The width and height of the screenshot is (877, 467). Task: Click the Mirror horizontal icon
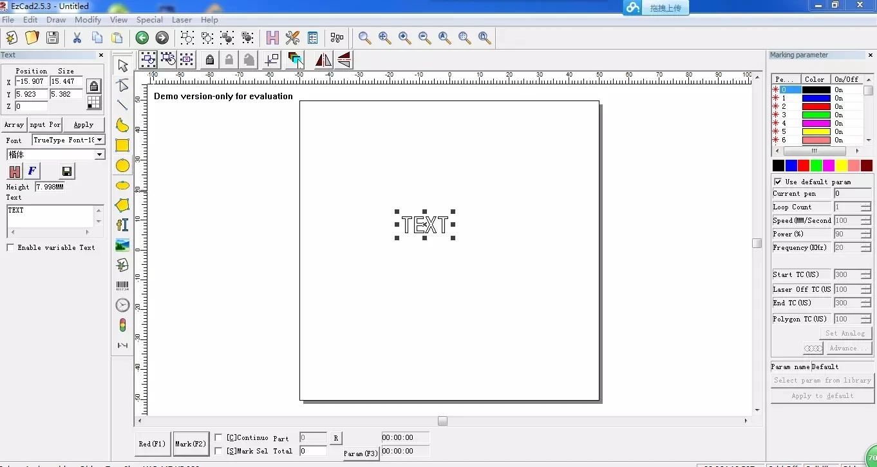point(323,61)
